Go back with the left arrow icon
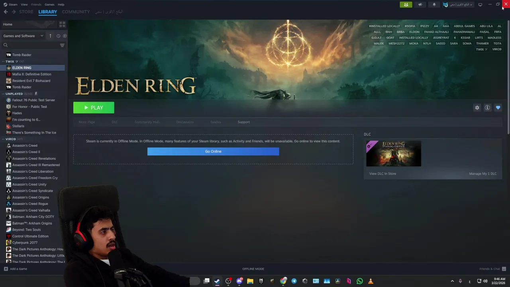Screen dimensions: 510x287 click(6, 12)
